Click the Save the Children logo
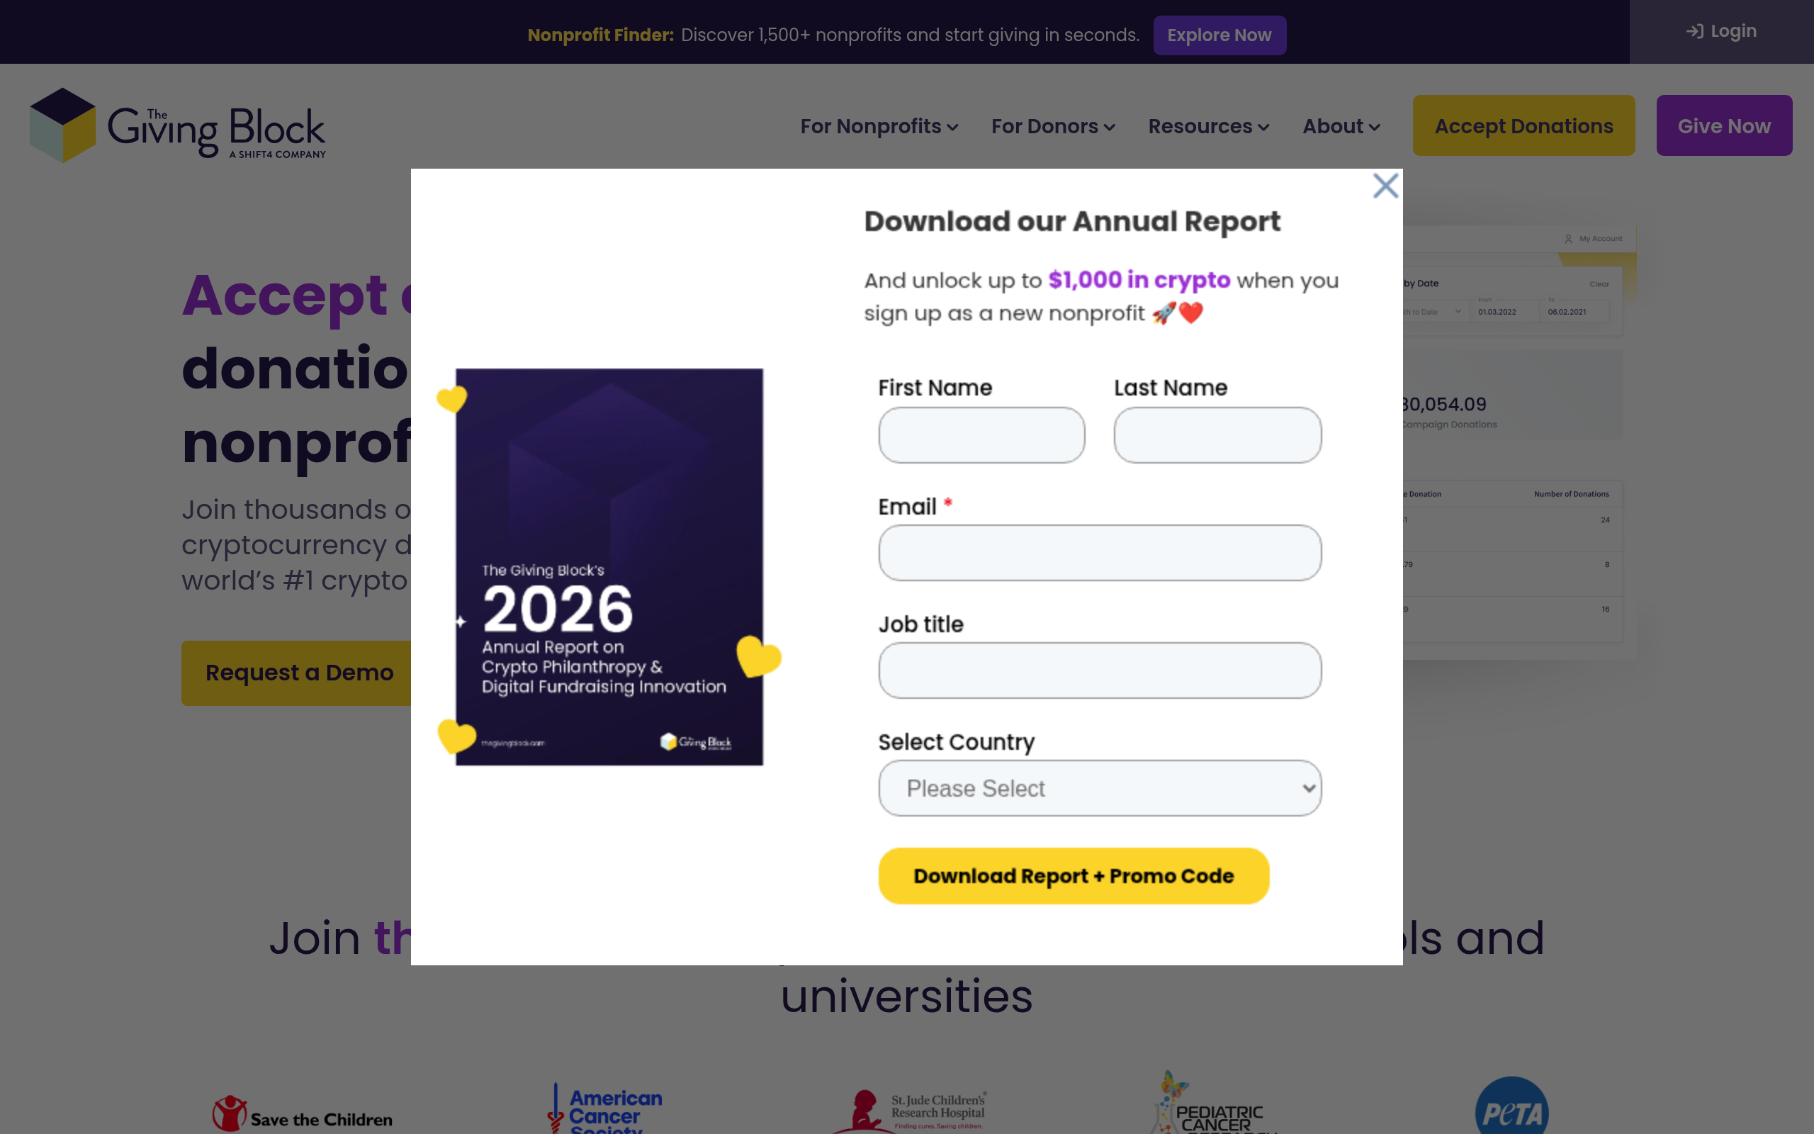The height and width of the screenshot is (1134, 1814). point(302,1114)
